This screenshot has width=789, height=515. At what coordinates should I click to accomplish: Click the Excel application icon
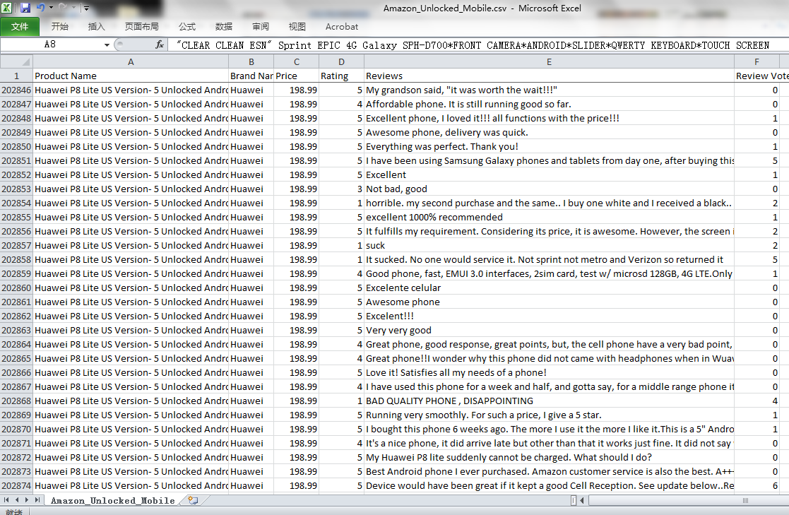7,8
